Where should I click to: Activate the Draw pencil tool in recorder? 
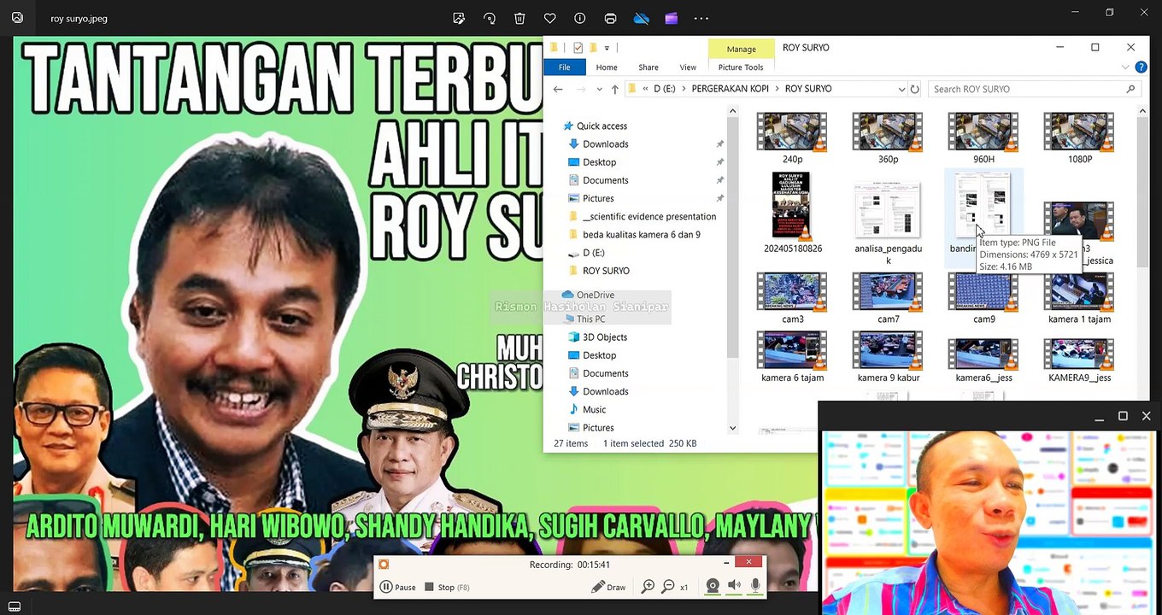tap(608, 587)
